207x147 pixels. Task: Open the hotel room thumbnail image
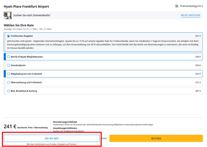point(8,15)
